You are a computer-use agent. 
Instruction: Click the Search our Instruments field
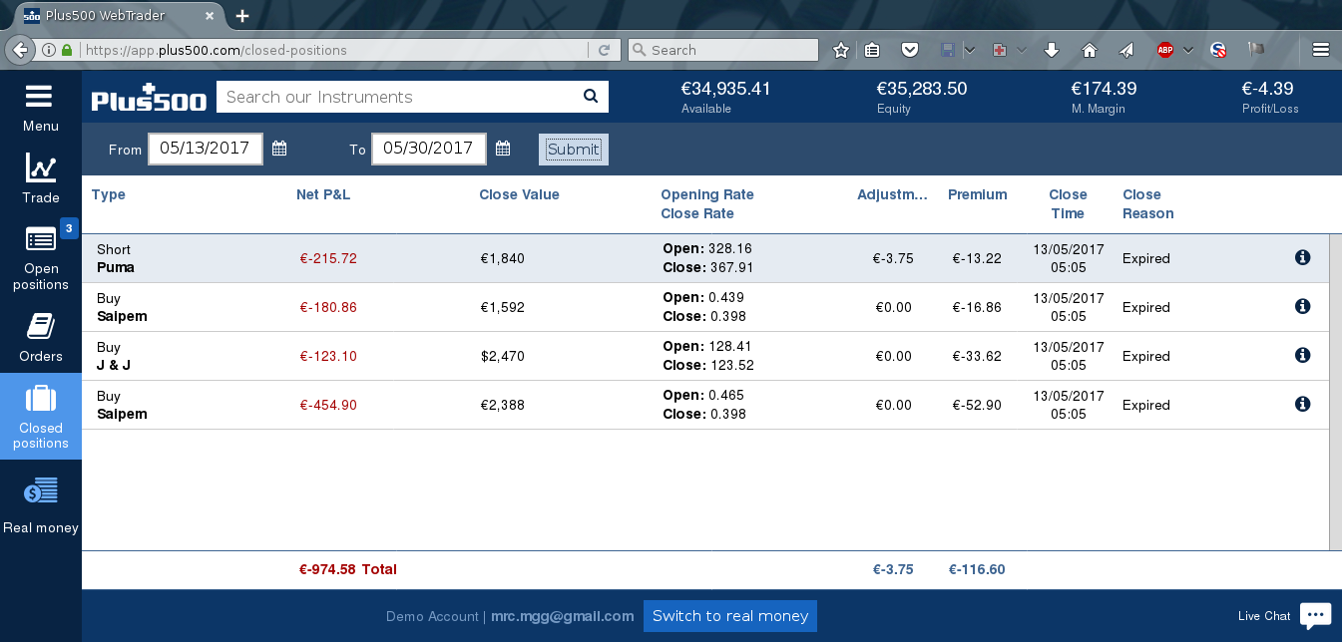[399, 97]
